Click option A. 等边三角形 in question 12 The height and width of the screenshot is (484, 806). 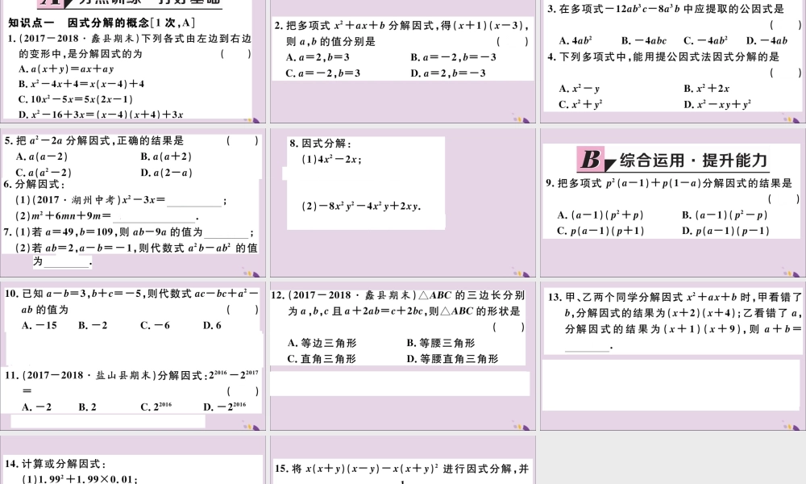[322, 343]
